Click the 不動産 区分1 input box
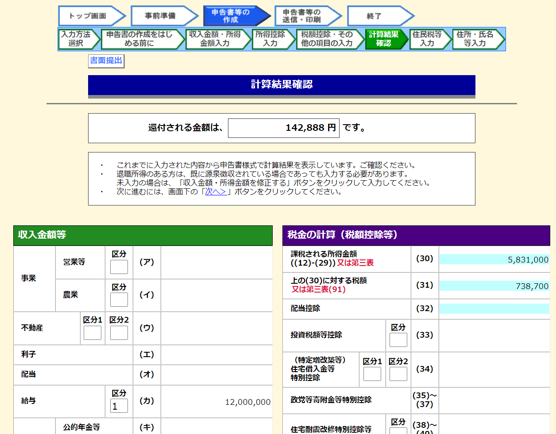 pyautogui.click(x=93, y=333)
